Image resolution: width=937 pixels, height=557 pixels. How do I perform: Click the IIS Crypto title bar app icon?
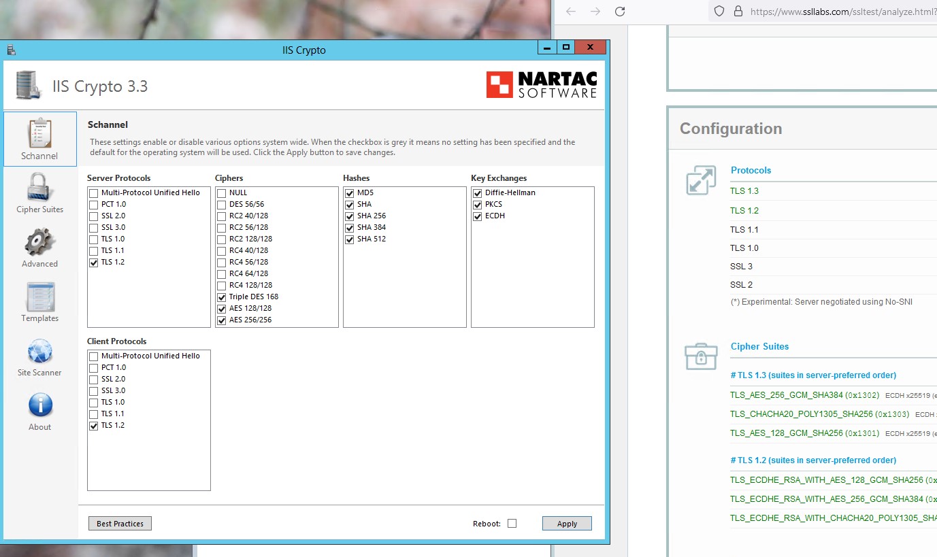click(11, 50)
